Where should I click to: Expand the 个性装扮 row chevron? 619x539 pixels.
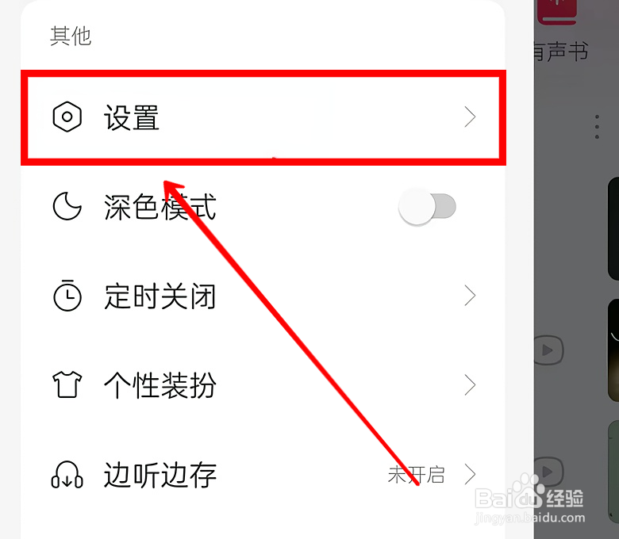pyautogui.click(x=470, y=384)
